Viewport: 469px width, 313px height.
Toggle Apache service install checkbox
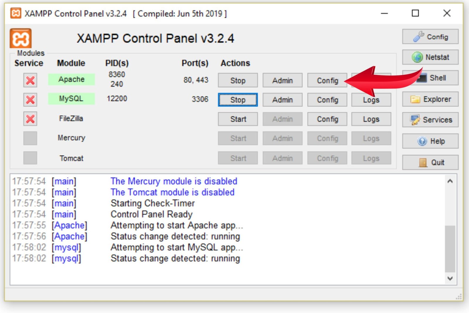coord(30,80)
